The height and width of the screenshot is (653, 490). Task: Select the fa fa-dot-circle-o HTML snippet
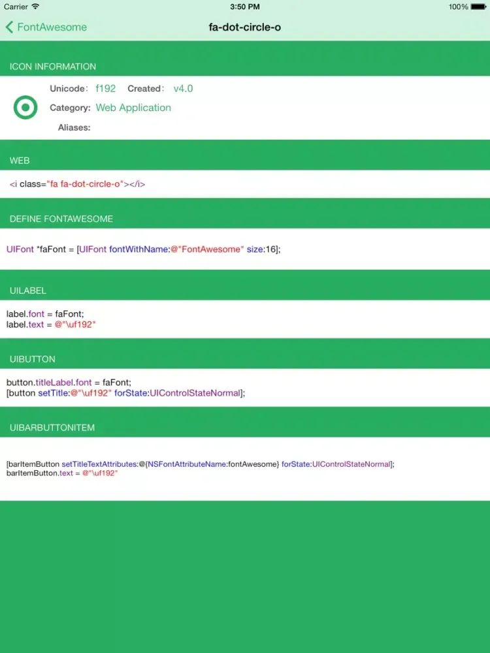(x=78, y=184)
